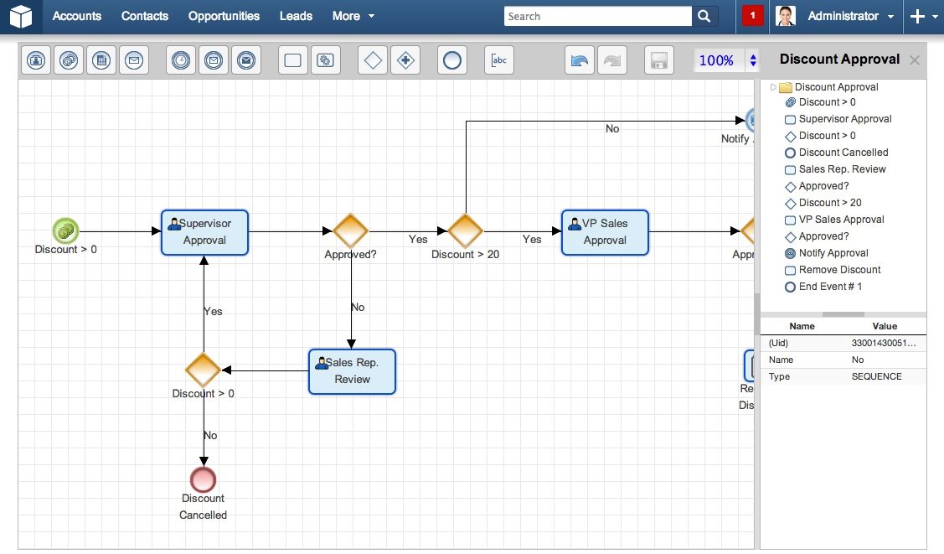Viewport: 944px width, 554px height.
Task: Select the script task gear tool
Action: [x=325, y=60]
